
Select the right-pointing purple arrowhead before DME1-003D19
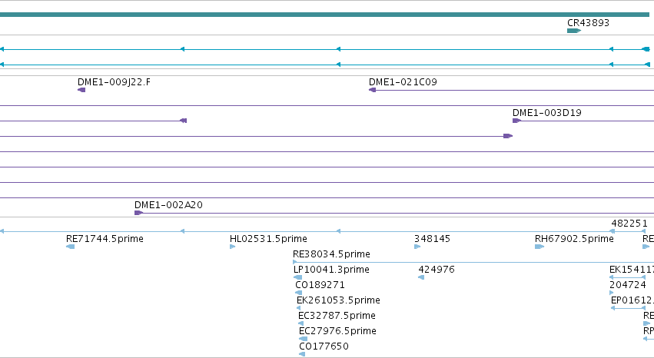[508, 136]
